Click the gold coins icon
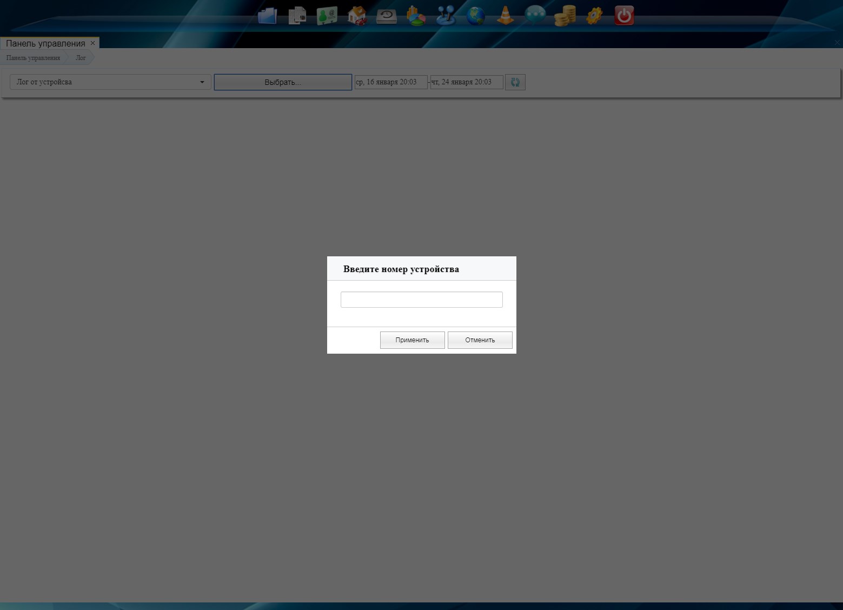 coord(565,16)
